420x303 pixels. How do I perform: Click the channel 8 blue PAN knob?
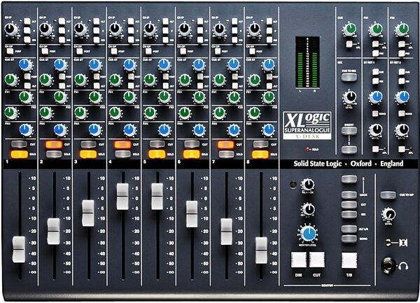click(268, 130)
